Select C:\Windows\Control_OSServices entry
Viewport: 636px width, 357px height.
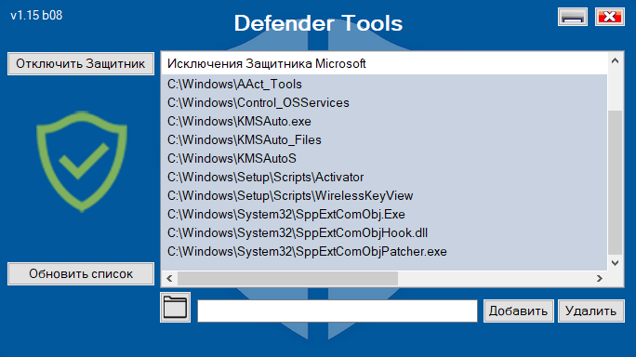coord(384,102)
